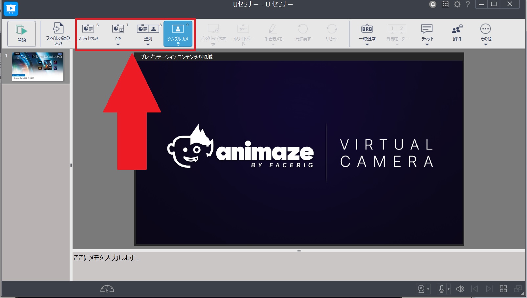Choose the 手書きメモ handwriting pen tool
The image size is (527, 298).
click(273, 33)
